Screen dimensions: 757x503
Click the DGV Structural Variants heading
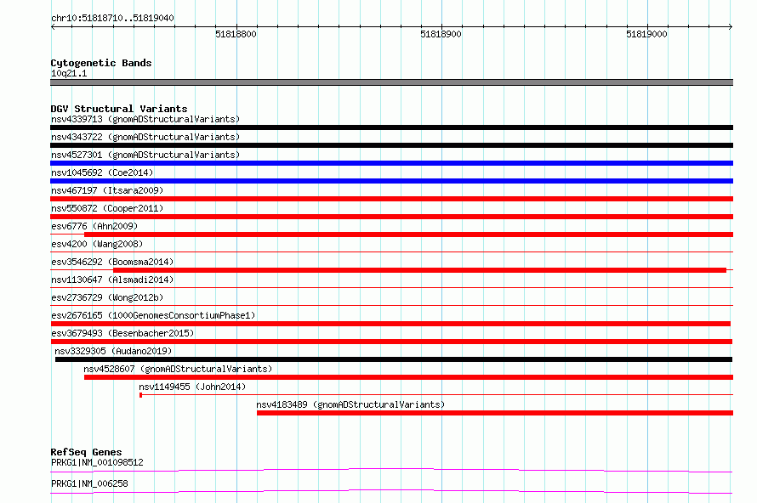pyautogui.click(x=119, y=109)
